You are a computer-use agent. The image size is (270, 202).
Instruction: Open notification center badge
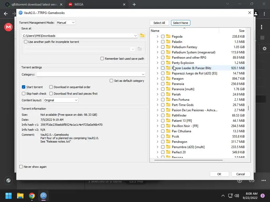263,196
